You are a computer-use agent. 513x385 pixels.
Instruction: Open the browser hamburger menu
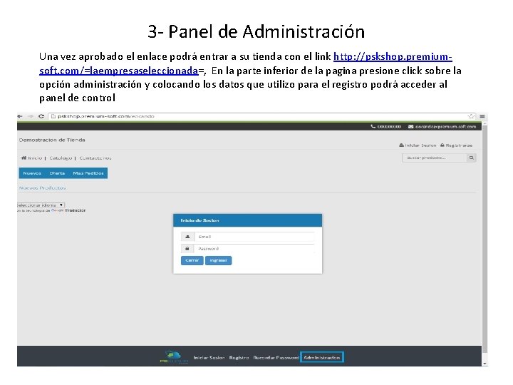coord(482,116)
